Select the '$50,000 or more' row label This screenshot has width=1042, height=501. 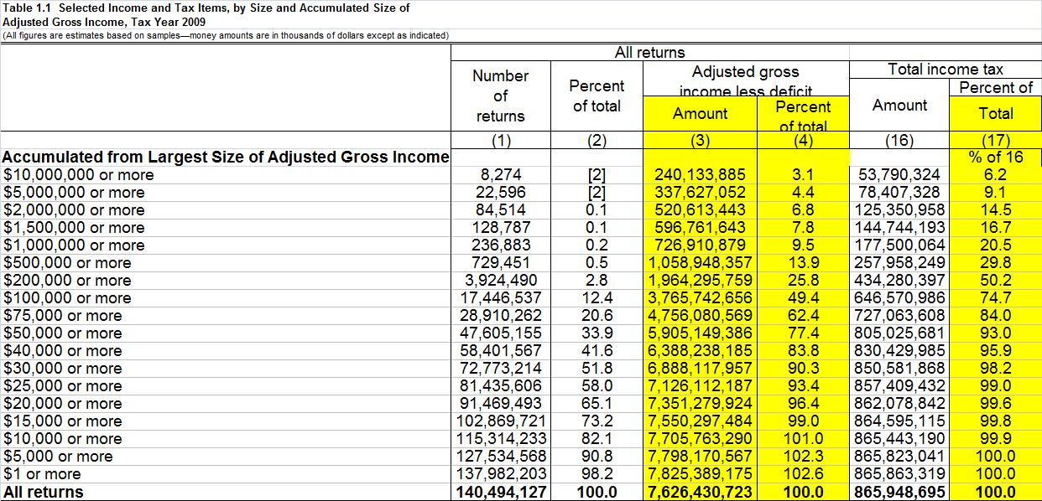(x=63, y=333)
